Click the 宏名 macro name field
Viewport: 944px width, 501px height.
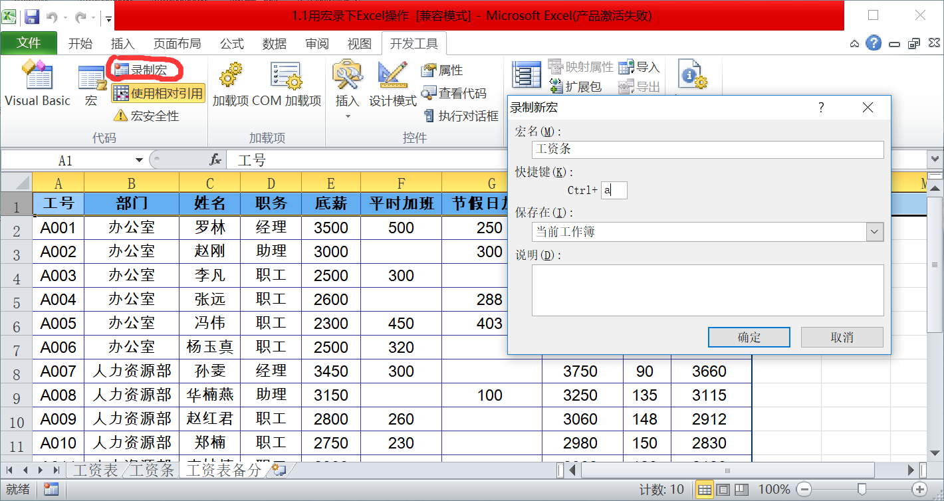[x=708, y=150]
